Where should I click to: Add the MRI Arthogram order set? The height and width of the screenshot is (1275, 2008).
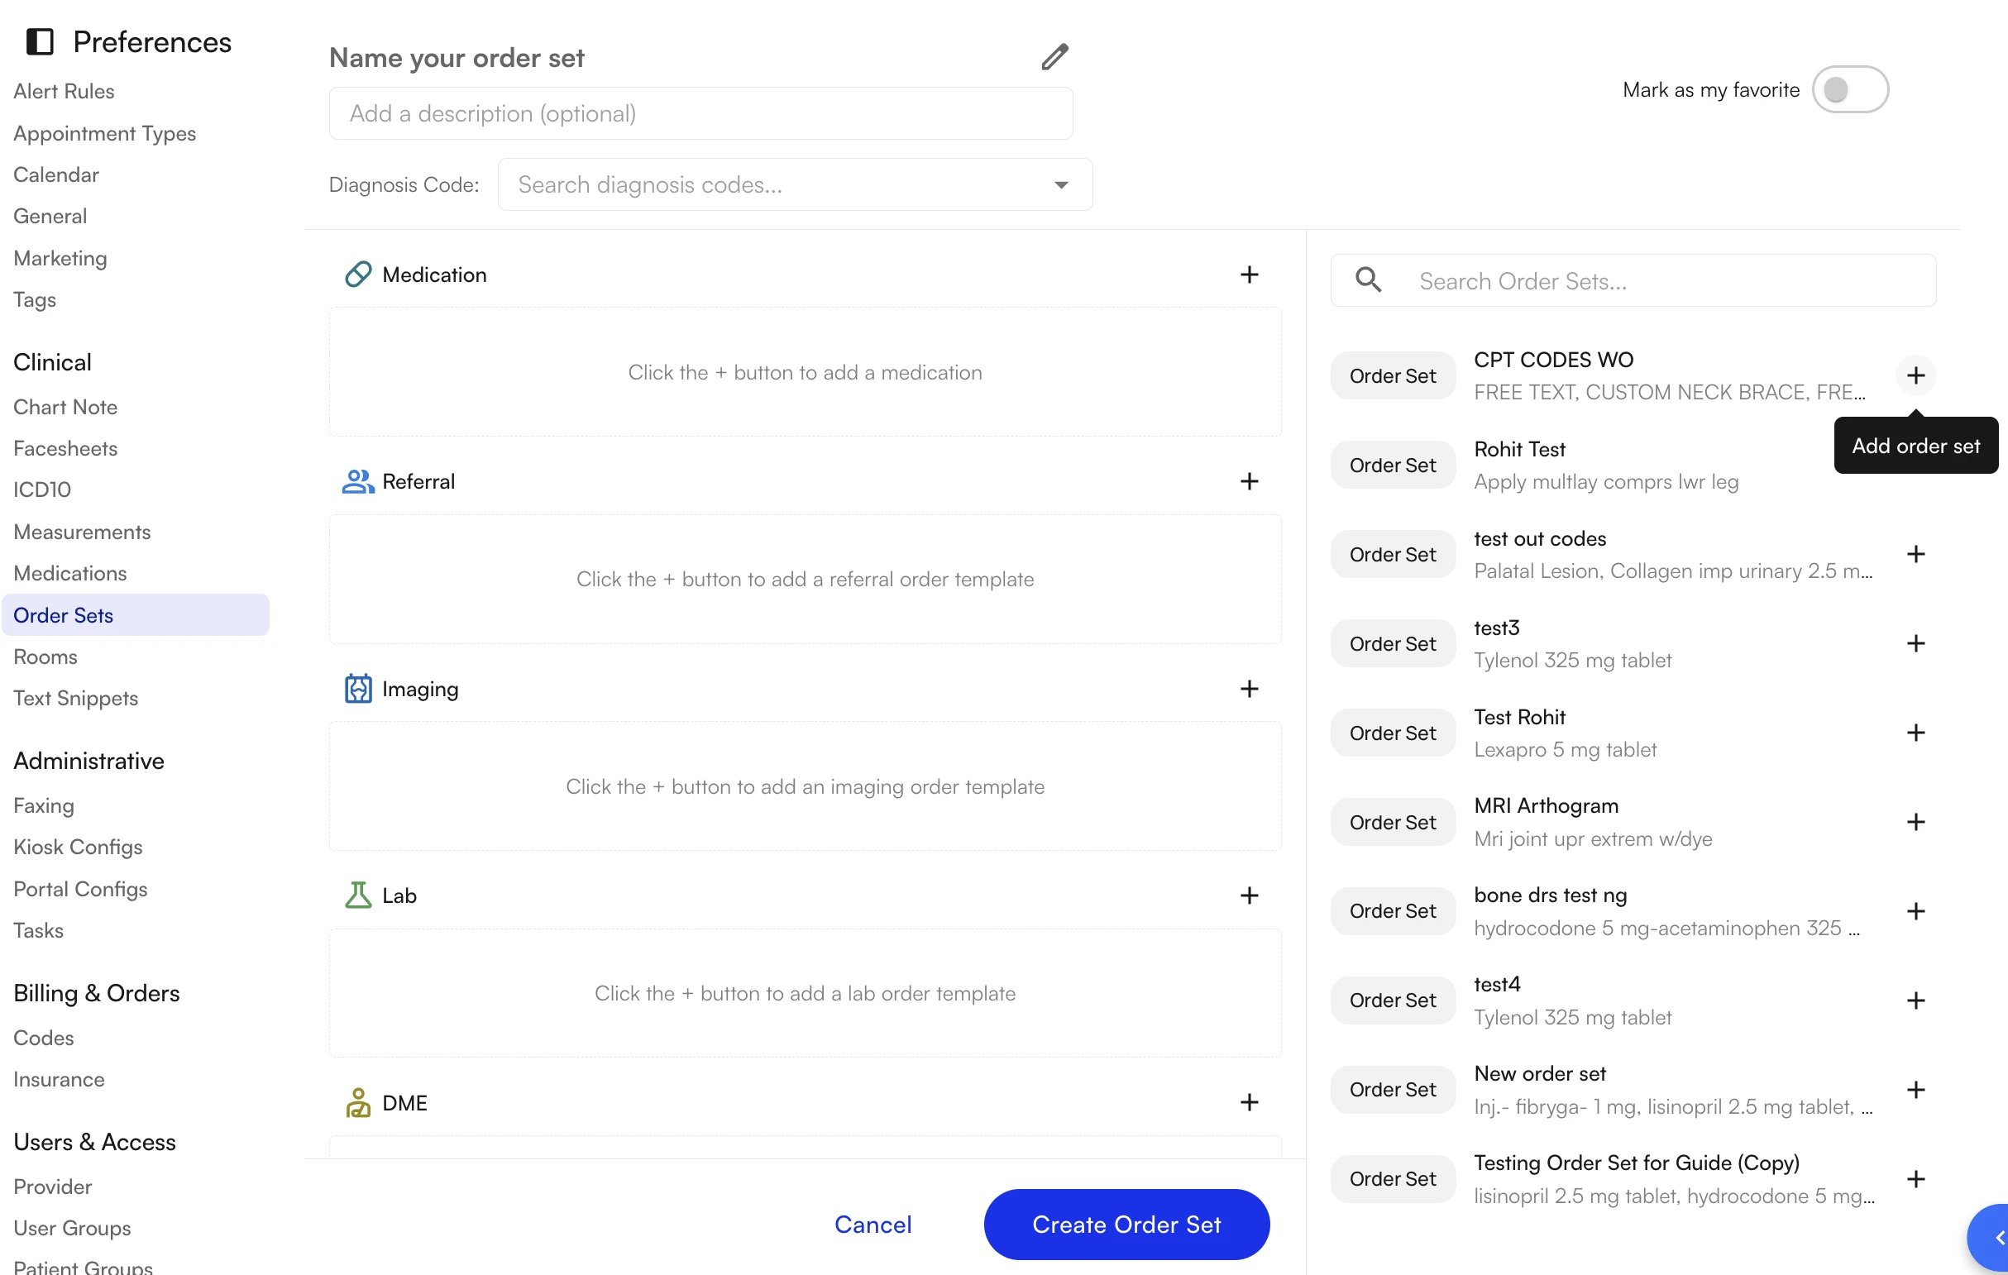point(1916,821)
